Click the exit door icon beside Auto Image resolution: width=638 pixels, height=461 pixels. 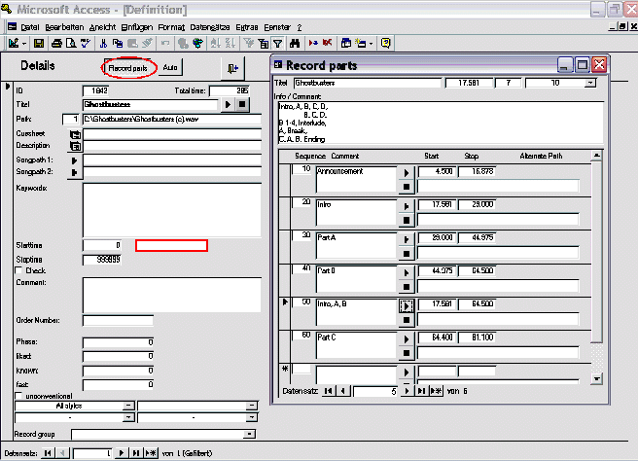coord(231,67)
